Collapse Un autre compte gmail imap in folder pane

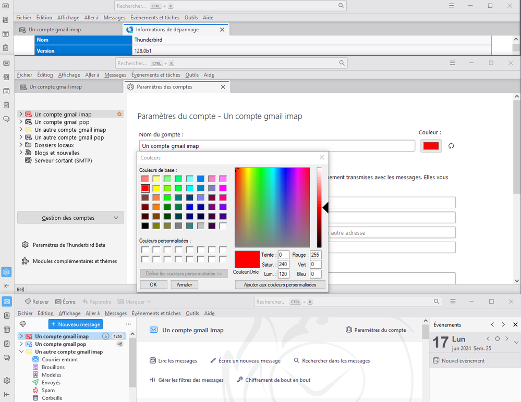(21, 351)
